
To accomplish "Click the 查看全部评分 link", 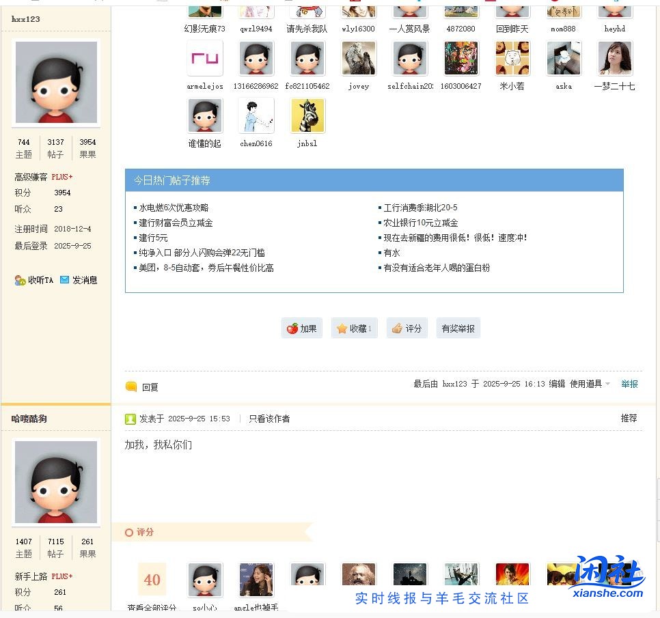I will pyautogui.click(x=152, y=607).
